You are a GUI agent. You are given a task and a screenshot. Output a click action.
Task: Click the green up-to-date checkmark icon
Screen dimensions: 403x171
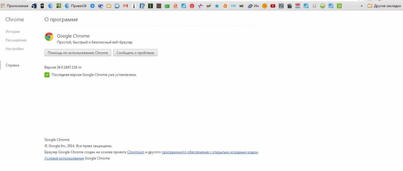pyautogui.click(x=47, y=74)
